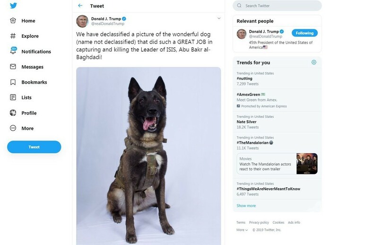Screen dimensions: 383x245
Task: Open the dog photo in tweet
Action: coord(148,156)
